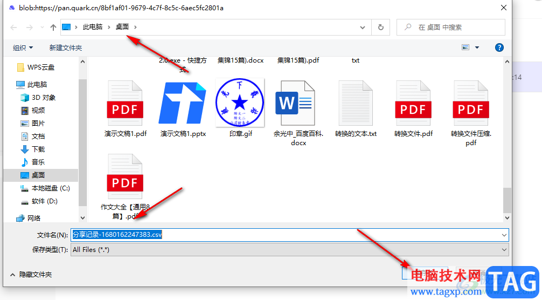Click the 集锦15篇).docx file name
Screen dimensions: 542x300
[240, 60]
